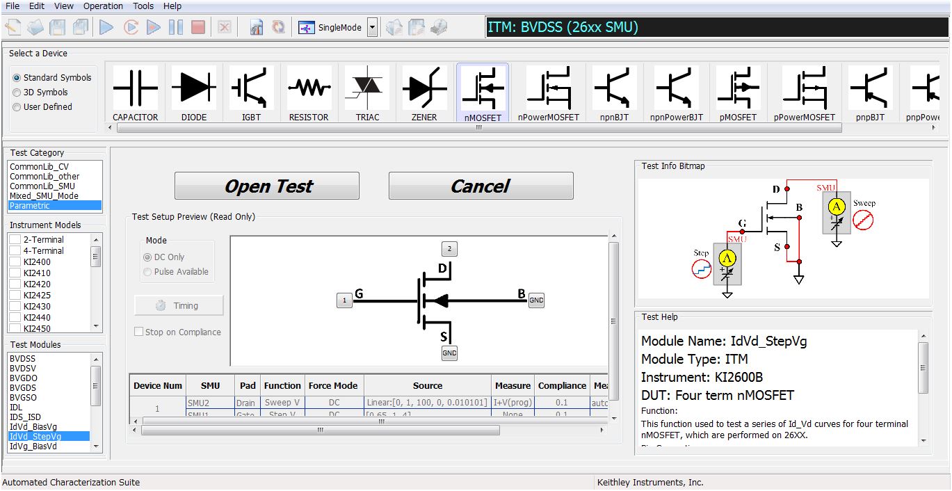
Task: Open the Operation menu
Action: (103, 6)
